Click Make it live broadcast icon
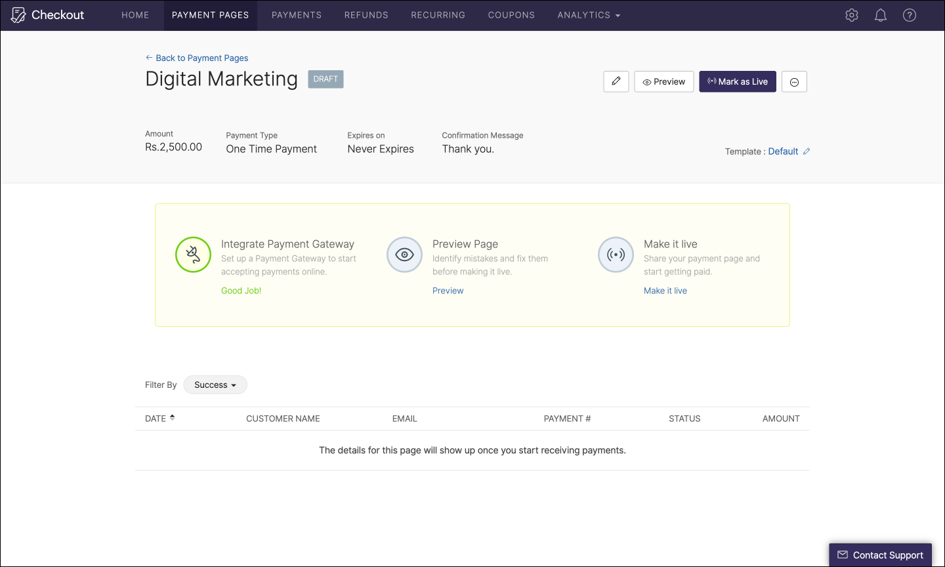The image size is (945, 567). [616, 255]
